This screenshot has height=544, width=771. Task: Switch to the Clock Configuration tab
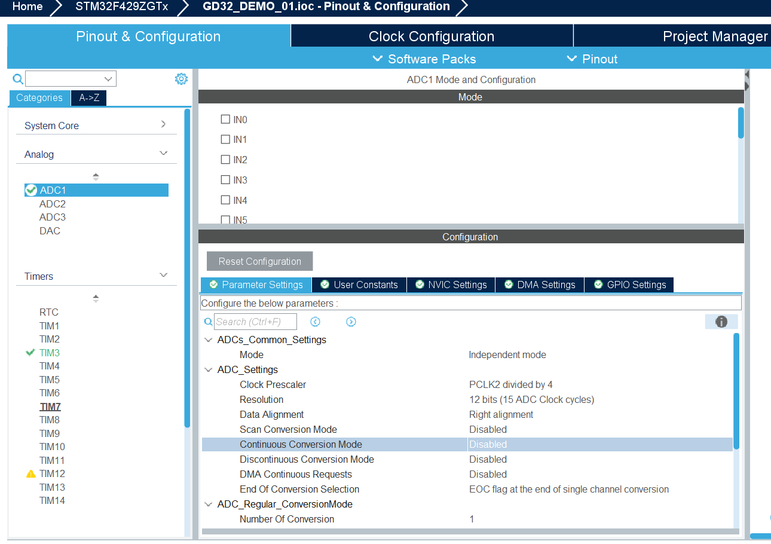point(432,36)
